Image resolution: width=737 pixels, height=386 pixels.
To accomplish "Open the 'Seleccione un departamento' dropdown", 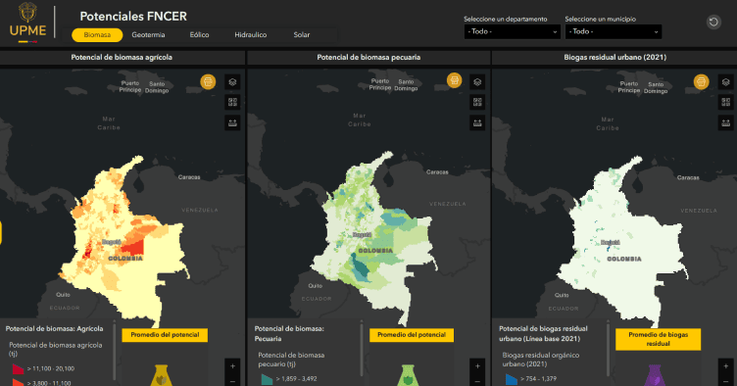I will [513, 31].
